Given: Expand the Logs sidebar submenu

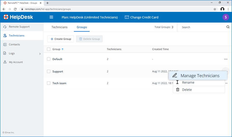Looking at the screenshot, I should (40, 53).
